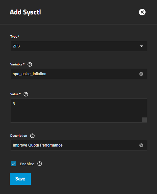Save the sysctl settings

[20, 179]
